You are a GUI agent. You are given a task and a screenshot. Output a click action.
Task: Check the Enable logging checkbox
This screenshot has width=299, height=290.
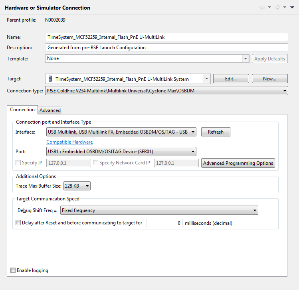[x=13, y=270]
